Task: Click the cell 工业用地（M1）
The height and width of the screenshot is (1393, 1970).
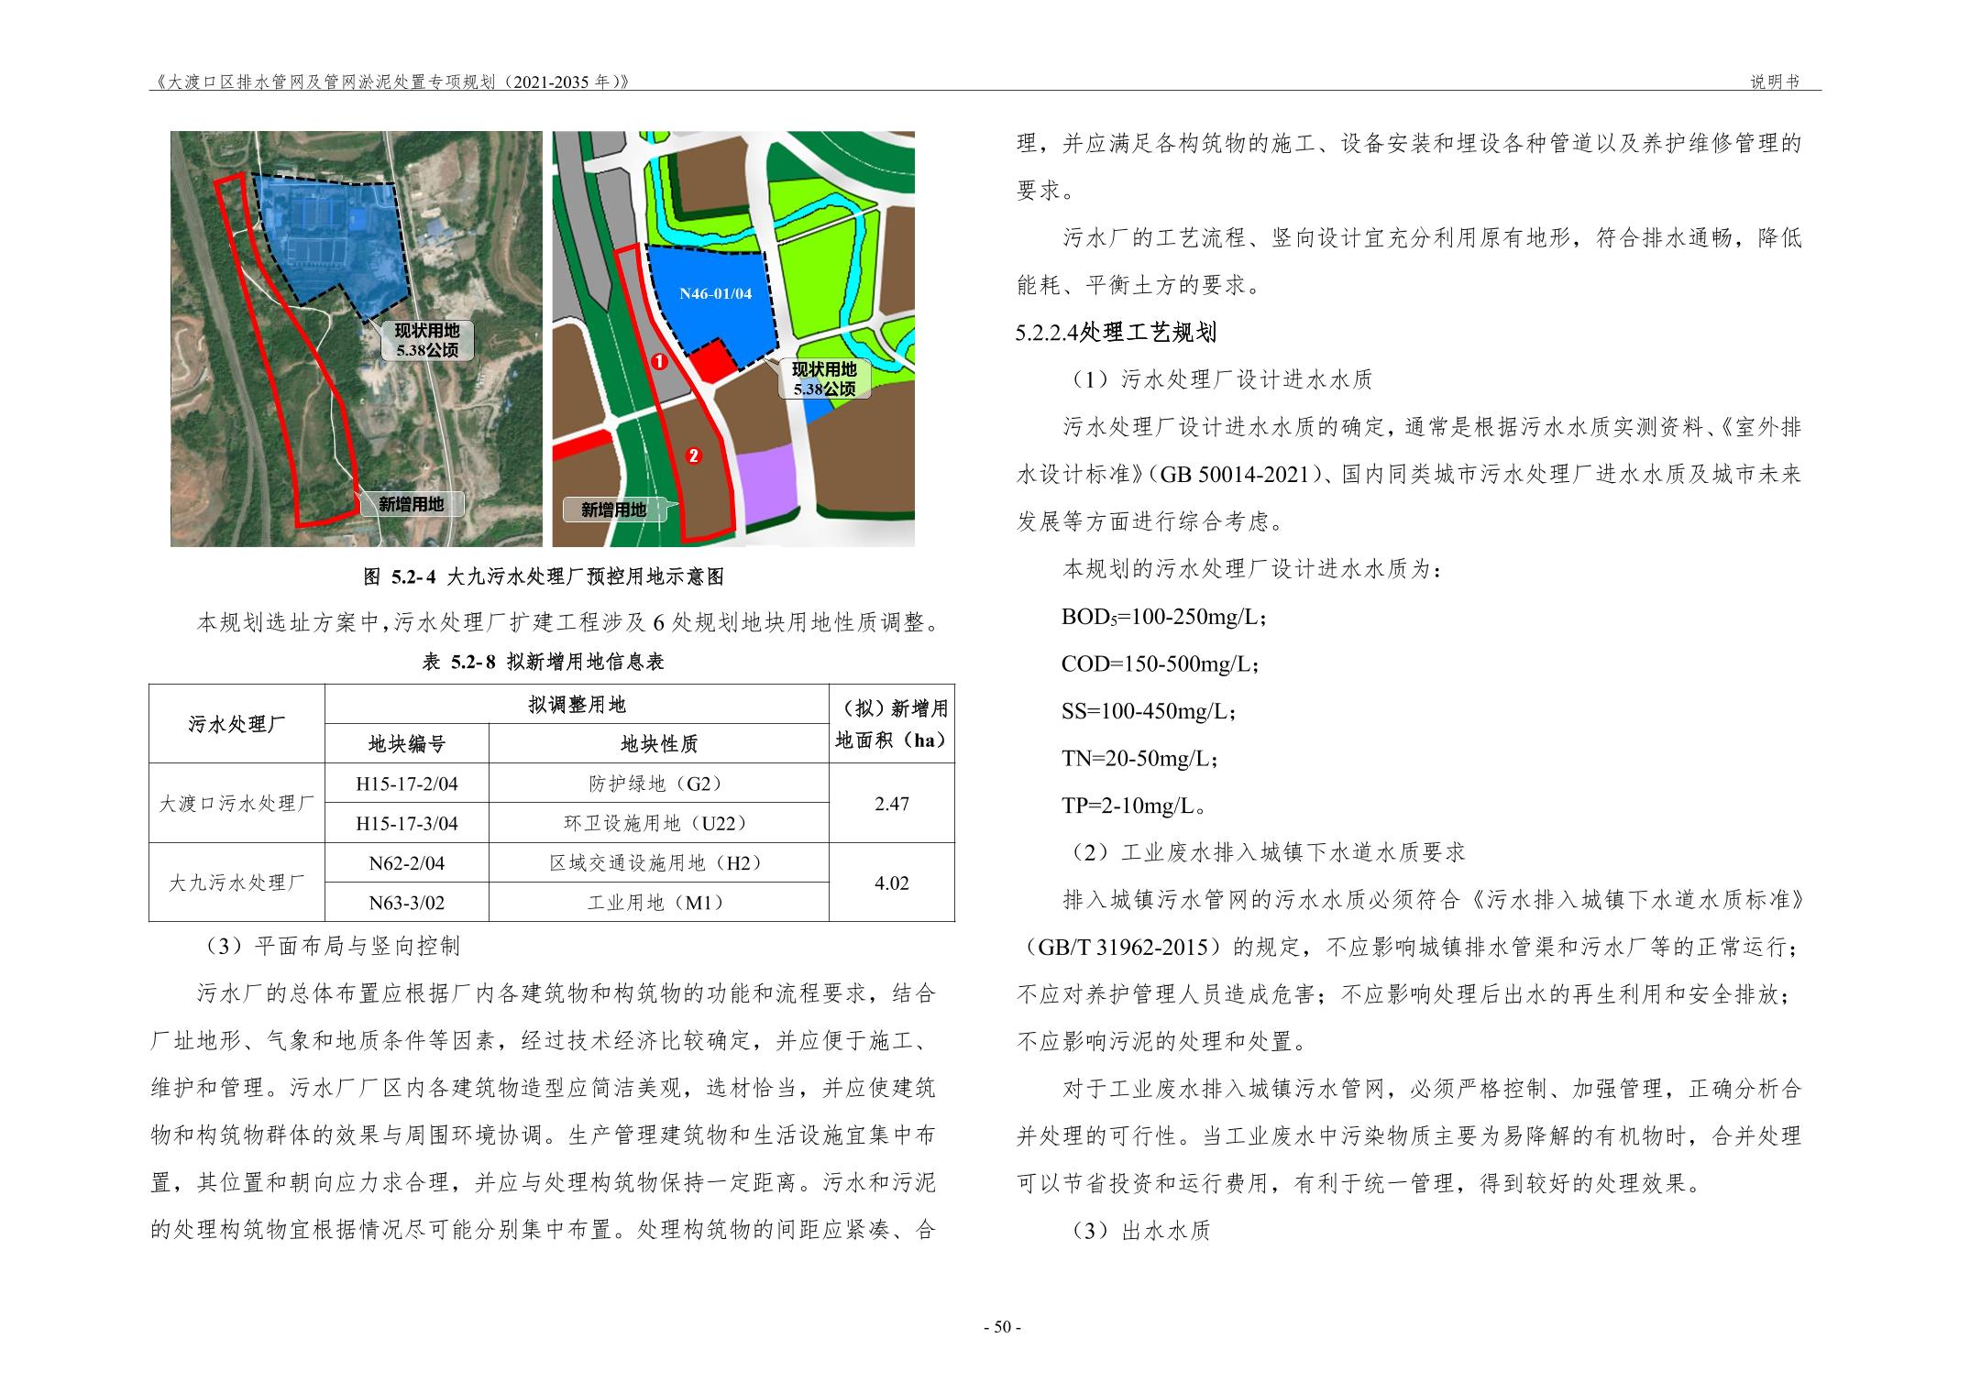Action: click(x=659, y=903)
